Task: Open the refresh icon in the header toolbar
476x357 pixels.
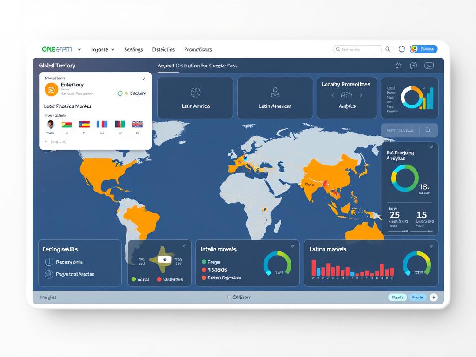Action: 398,66
